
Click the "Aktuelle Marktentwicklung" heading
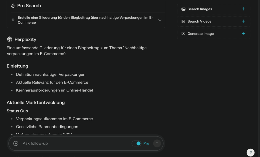point(36,103)
